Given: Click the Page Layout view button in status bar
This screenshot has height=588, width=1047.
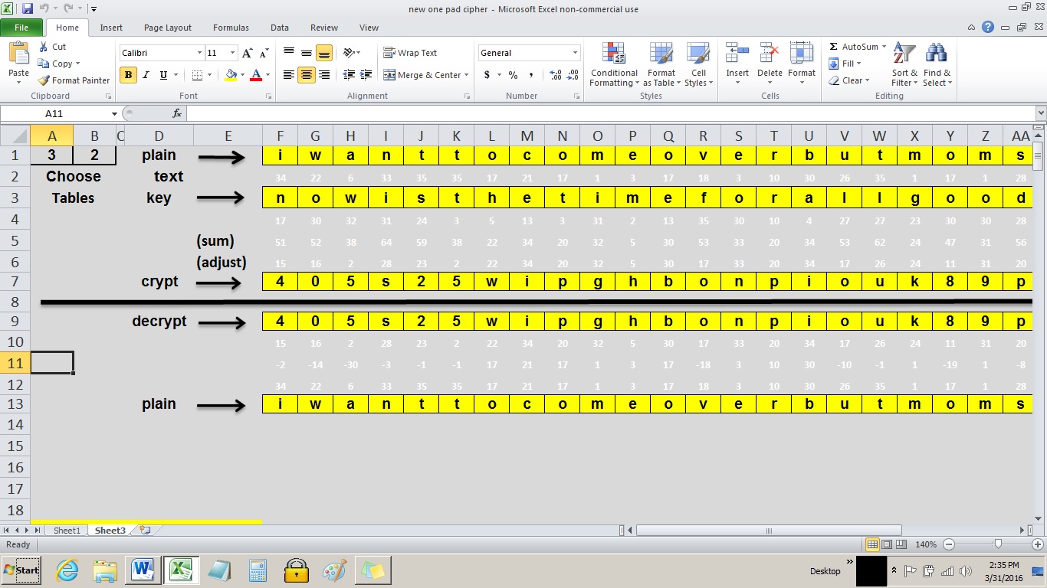Looking at the screenshot, I should pyautogui.click(x=888, y=544).
